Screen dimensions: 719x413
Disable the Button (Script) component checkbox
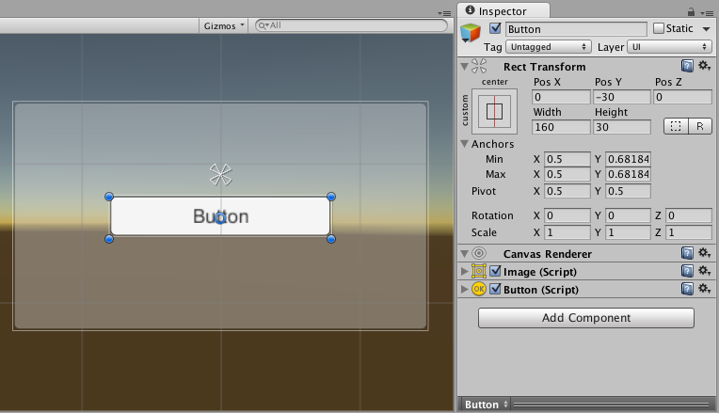tap(495, 289)
